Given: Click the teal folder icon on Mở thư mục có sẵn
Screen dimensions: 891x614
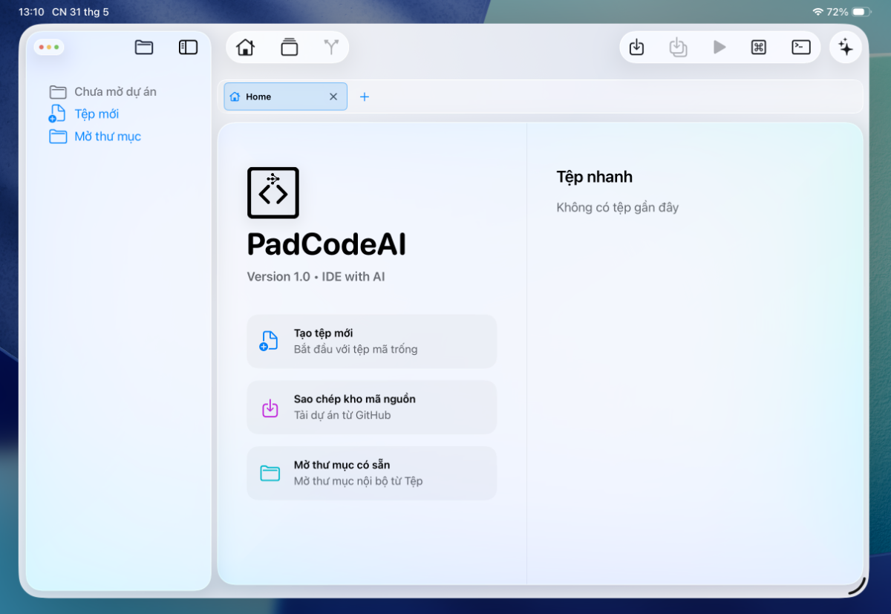Looking at the screenshot, I should 270,473.
